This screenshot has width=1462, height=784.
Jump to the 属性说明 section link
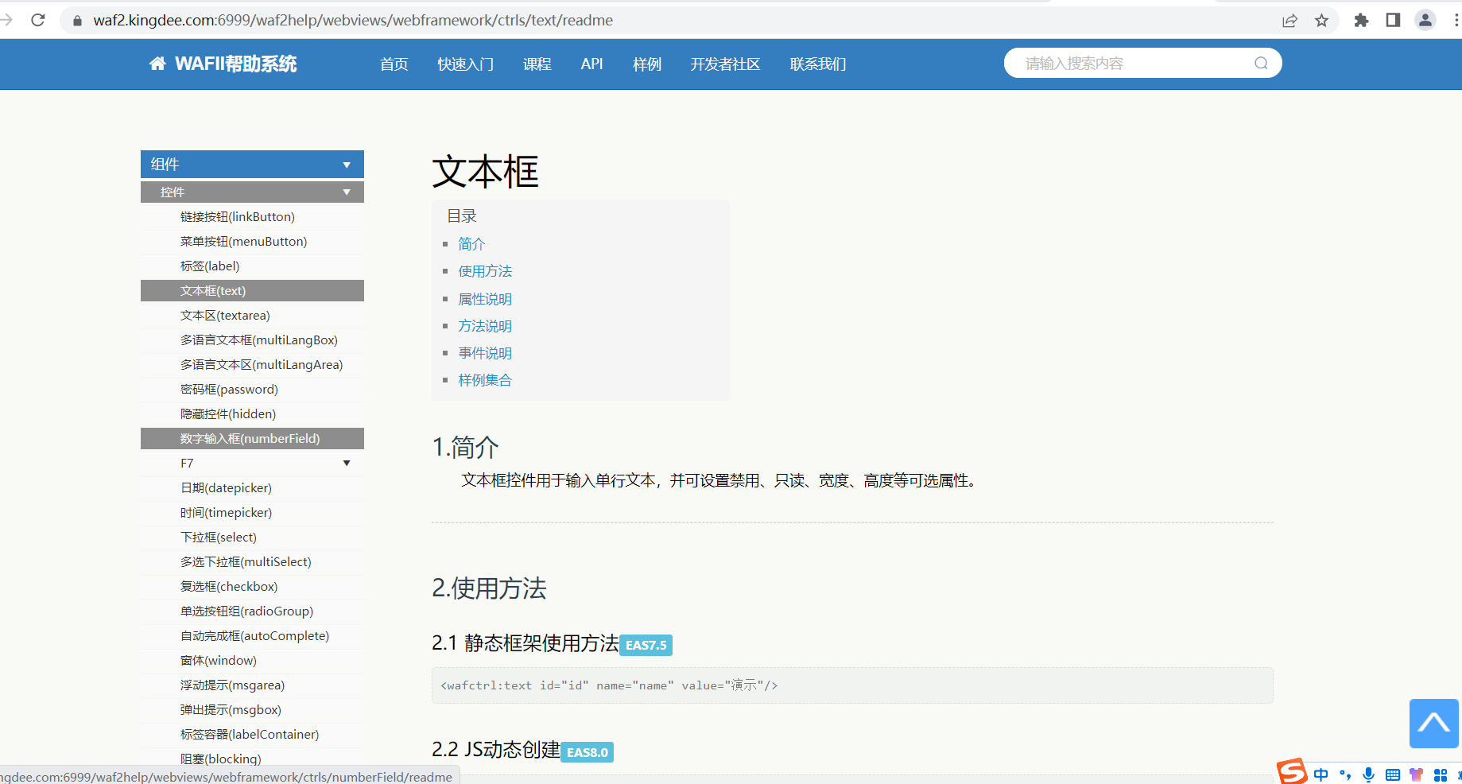pyautogui.click(x=485, y=299)
